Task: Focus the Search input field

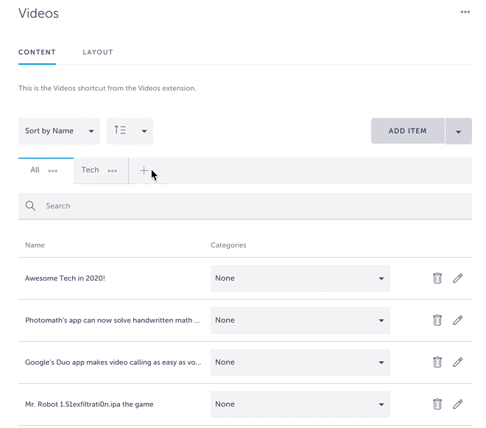Action: 245,206
